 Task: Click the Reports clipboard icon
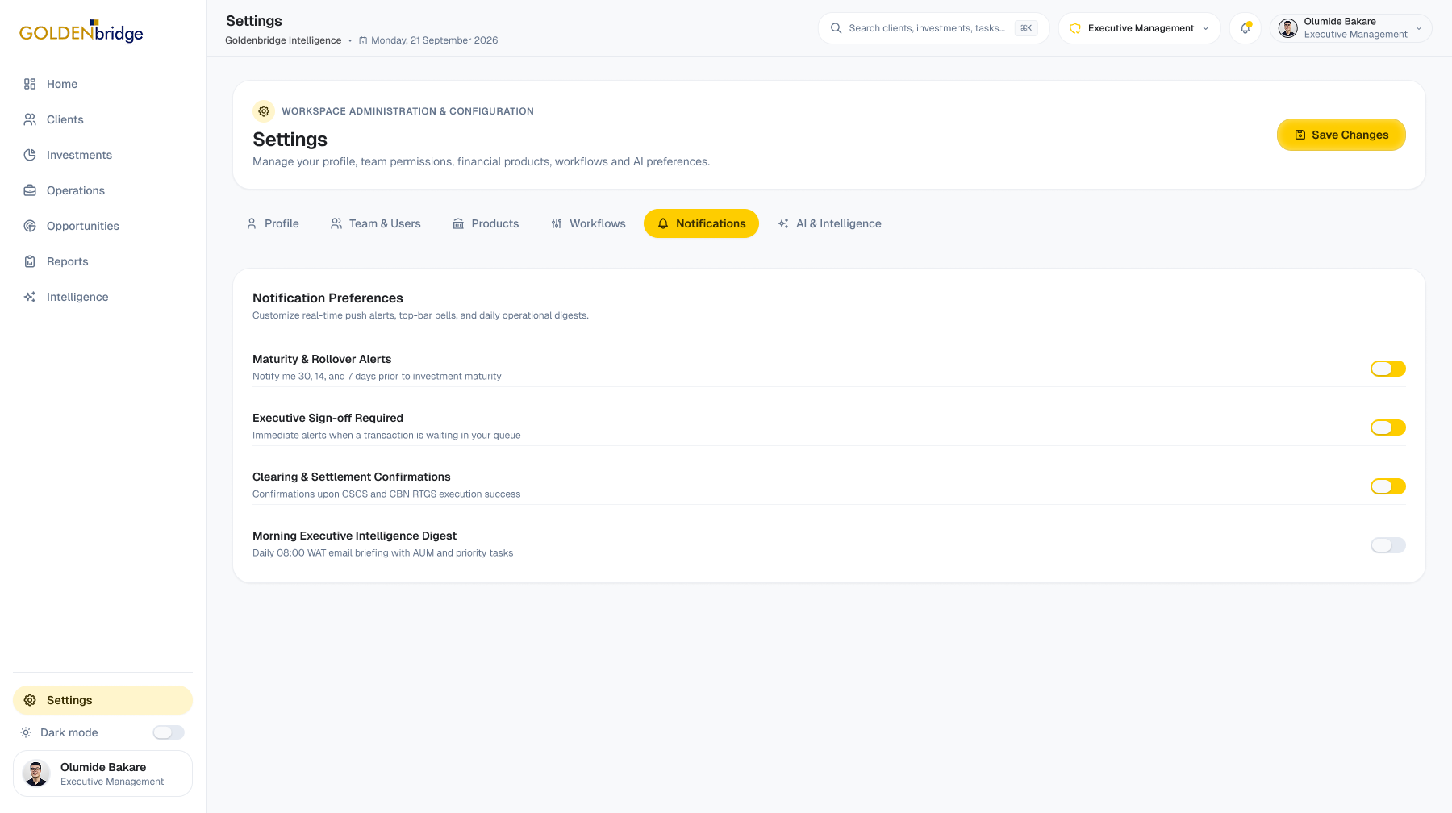pos(30,261)
